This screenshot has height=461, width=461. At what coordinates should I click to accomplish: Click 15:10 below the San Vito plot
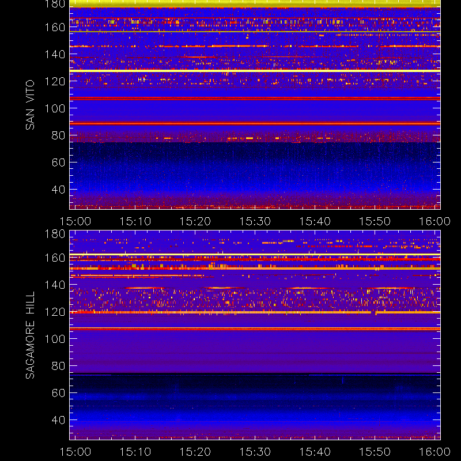pos(135,221)
